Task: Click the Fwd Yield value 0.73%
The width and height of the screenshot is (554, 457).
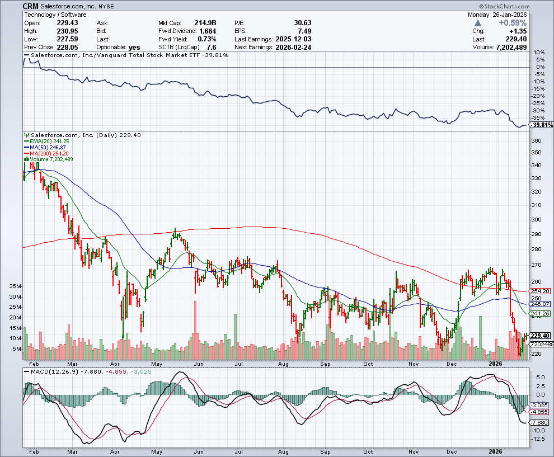Action: [x=207, y=39]
